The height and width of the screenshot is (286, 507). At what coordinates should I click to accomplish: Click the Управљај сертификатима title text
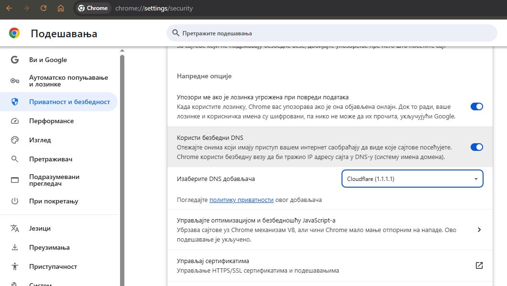(213, 261)
